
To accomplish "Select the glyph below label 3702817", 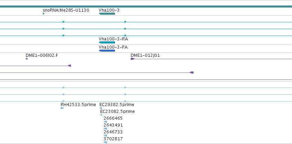I will 105,142.
